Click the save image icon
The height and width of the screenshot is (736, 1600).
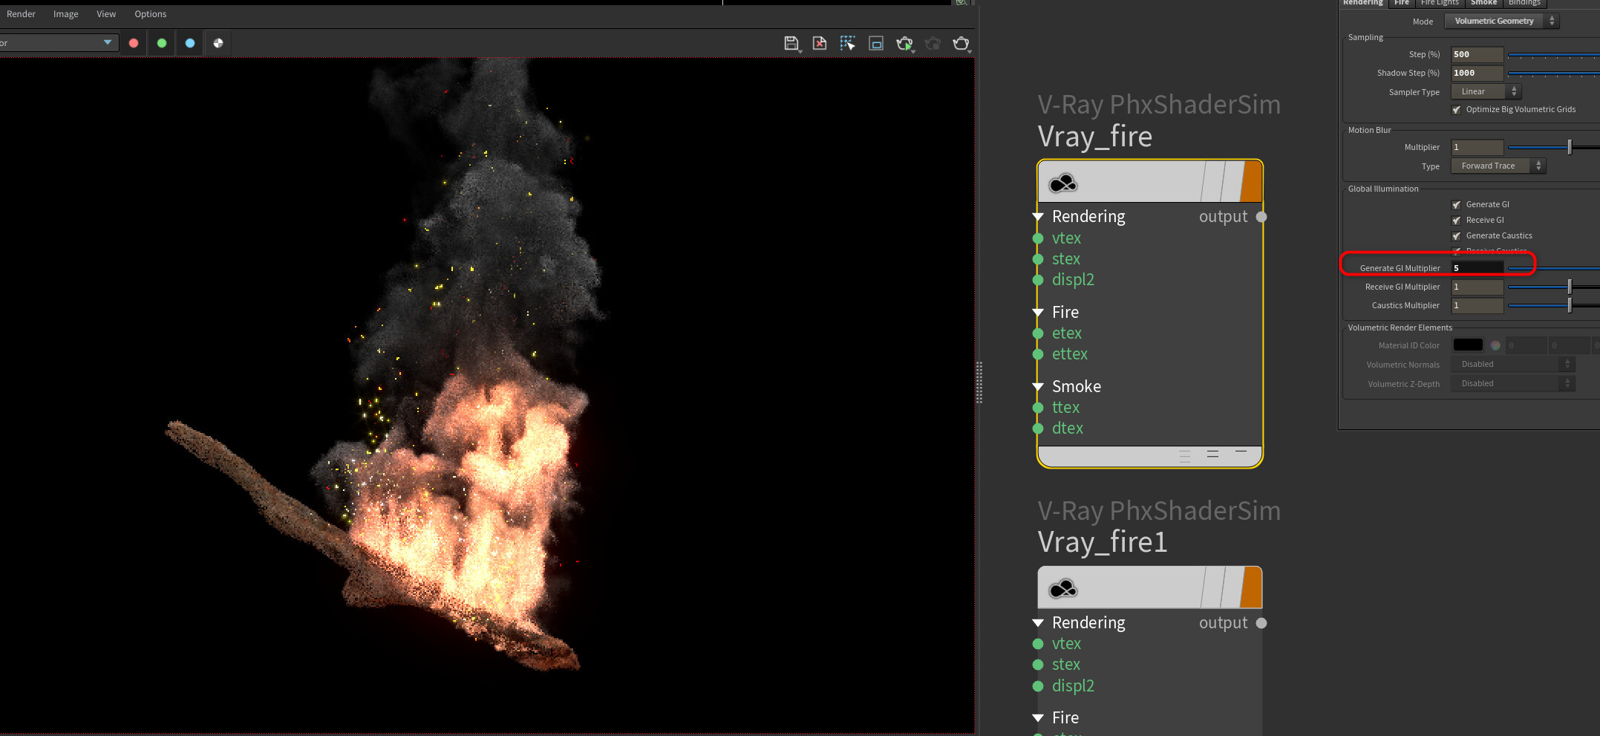click(791, 44)
